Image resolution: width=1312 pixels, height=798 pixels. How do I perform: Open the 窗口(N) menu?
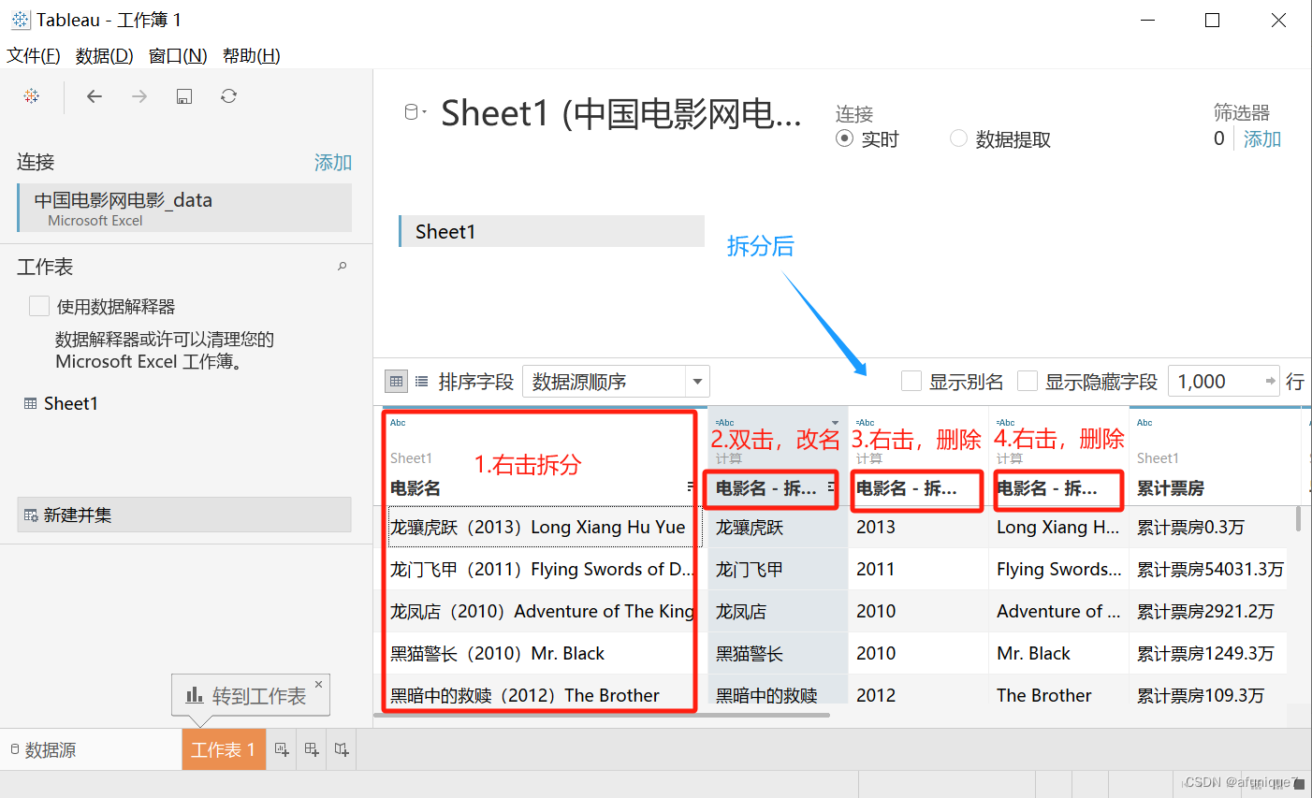[x=178, y=56]
